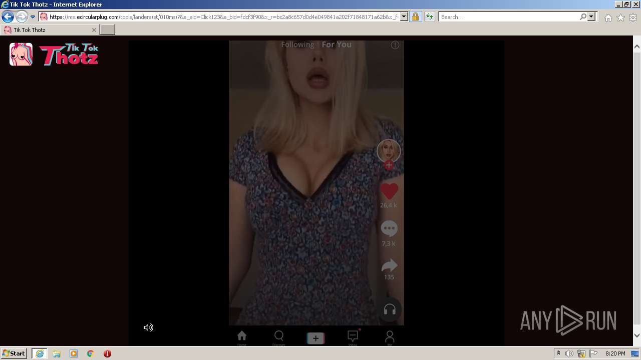This screenshot has width=641, height=360.
Task: Open Internet Explorer in taskbar
Action: click(x=40, y=353)
